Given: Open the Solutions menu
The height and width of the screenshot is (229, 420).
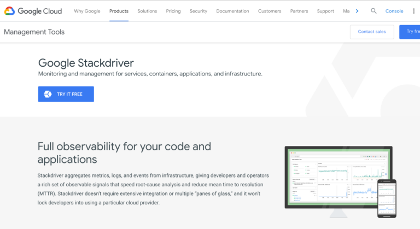Looking at the screenshot, I should click(147, 11).
